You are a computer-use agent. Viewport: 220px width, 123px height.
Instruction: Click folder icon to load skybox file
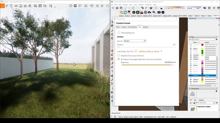coord(136,51)
